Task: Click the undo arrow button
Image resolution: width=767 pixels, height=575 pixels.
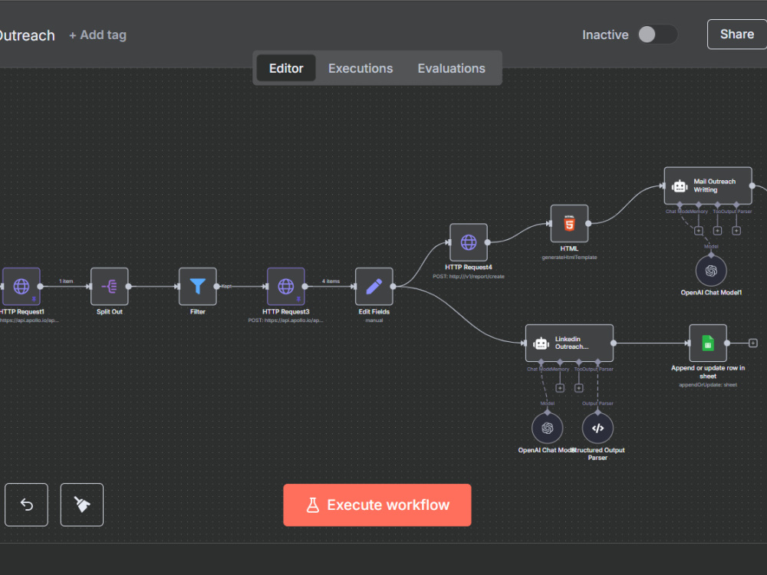Action: tap(26, 504)
